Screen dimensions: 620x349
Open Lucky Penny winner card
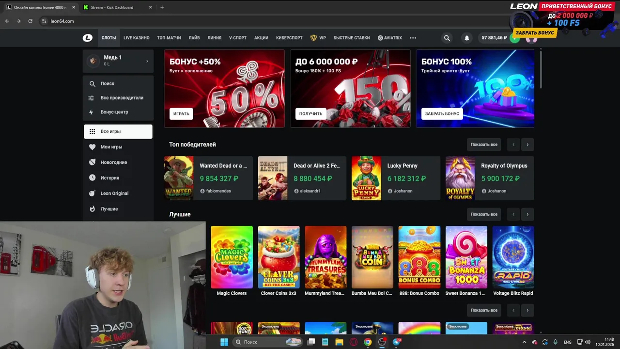coord(396,178)
